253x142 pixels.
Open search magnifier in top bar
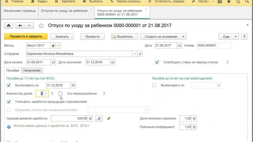pos(247,2)
